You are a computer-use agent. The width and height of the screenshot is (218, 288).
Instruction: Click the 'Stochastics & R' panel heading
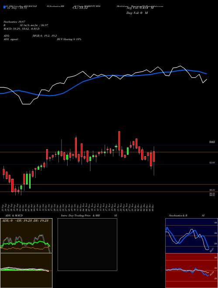tap(178, 216)
